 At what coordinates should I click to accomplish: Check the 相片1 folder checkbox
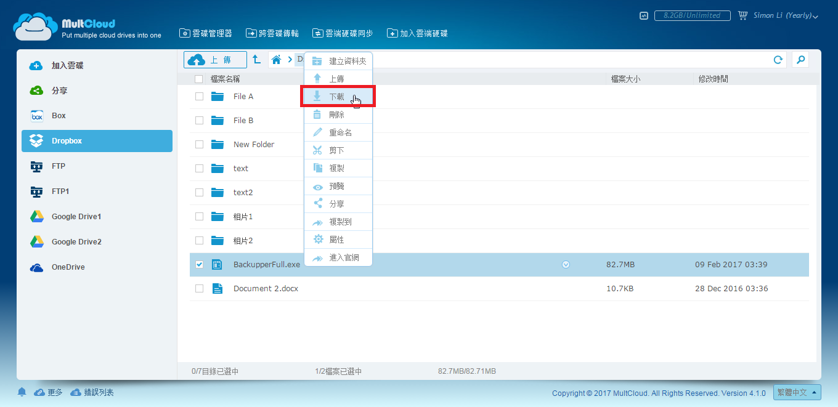click(x=199, y=217)
